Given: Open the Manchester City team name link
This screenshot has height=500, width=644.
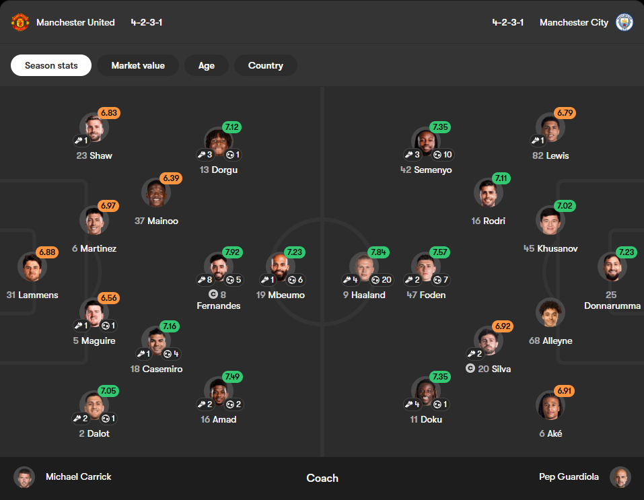Looking at the screenshot, I should pyautogui.click(x=574, y=22).
